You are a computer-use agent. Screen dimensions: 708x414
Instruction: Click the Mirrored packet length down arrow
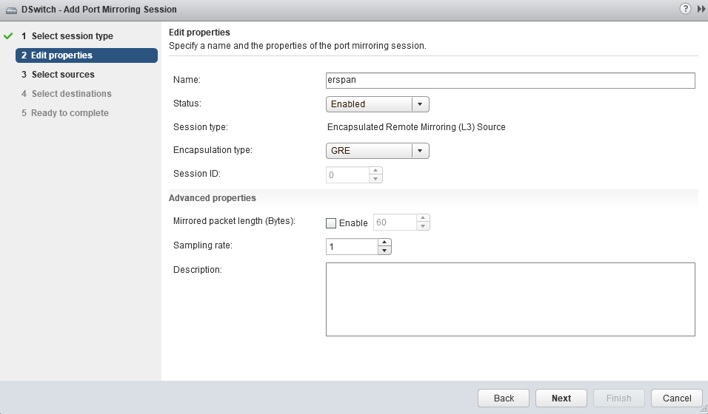(423, 226)
